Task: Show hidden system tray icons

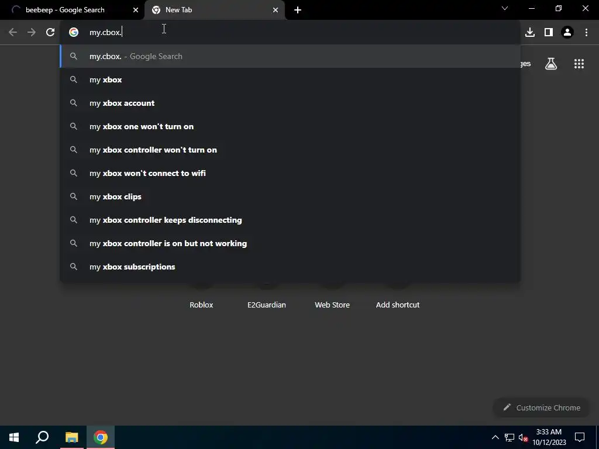Action: [495, 437]
